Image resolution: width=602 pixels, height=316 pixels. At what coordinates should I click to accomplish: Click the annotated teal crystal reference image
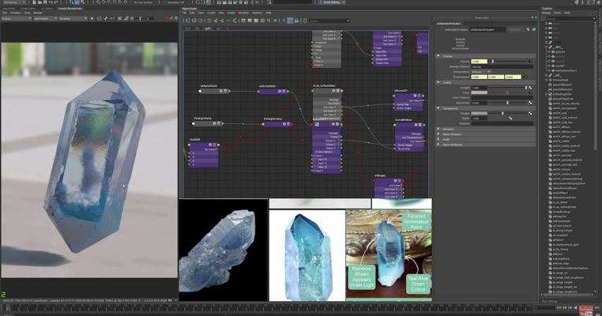(x=389, y=254)
